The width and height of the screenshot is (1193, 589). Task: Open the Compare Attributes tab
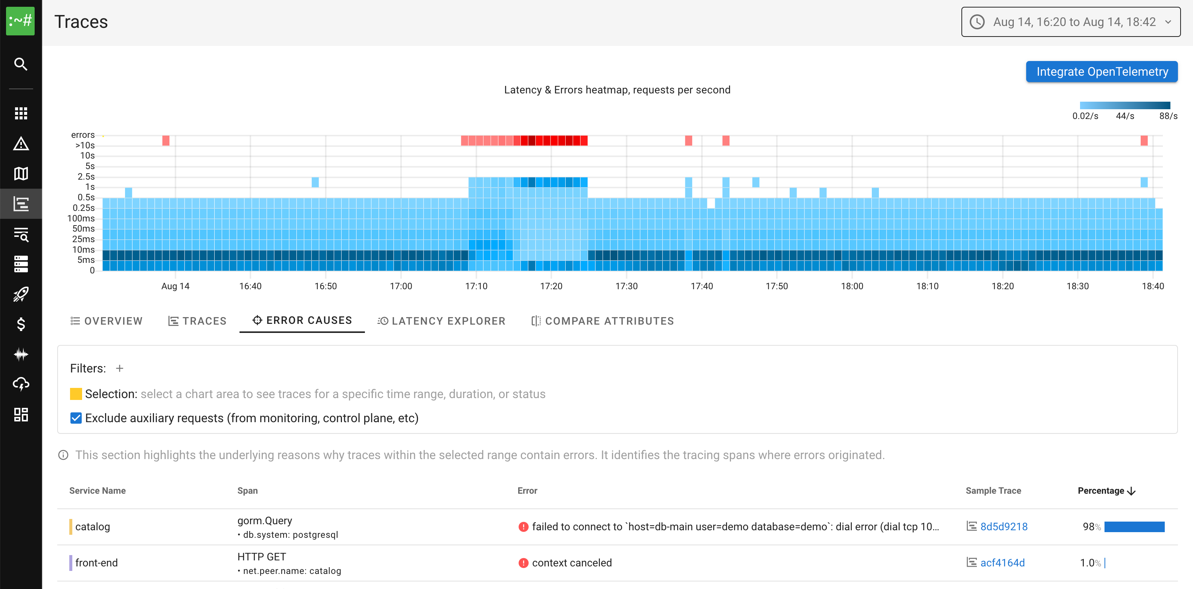(602, 320)
